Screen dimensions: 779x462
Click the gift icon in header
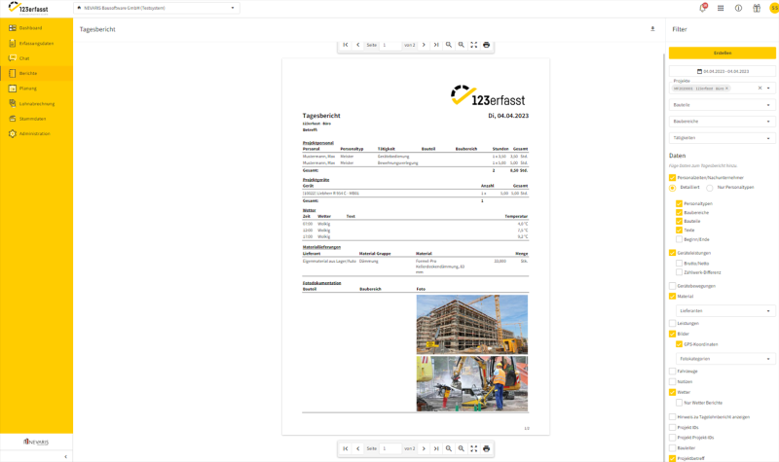(x=757, y=8)
